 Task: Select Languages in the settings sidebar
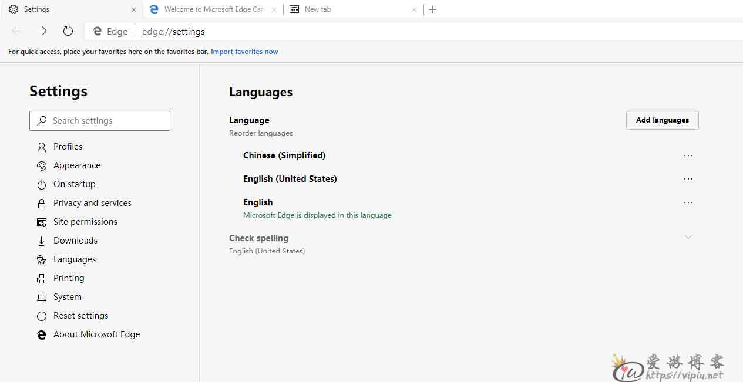click(x=75, y=259)
